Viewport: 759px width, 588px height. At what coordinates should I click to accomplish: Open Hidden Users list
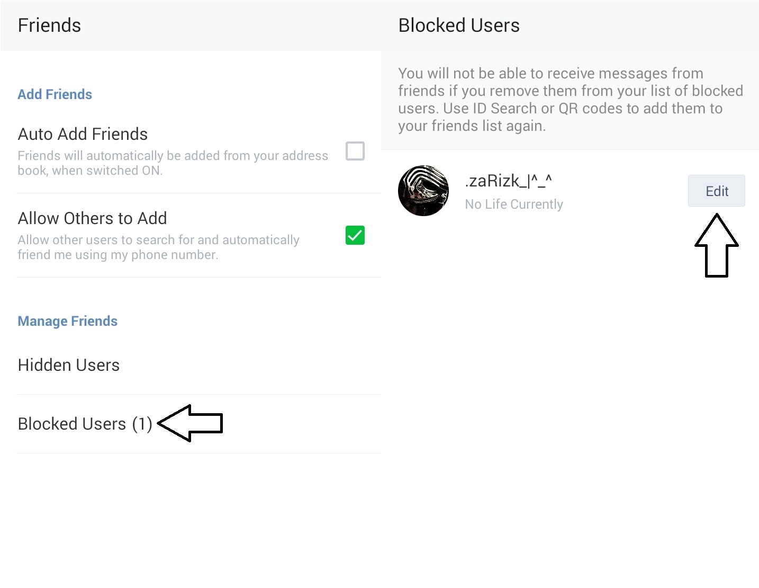(x=68, y=365)
